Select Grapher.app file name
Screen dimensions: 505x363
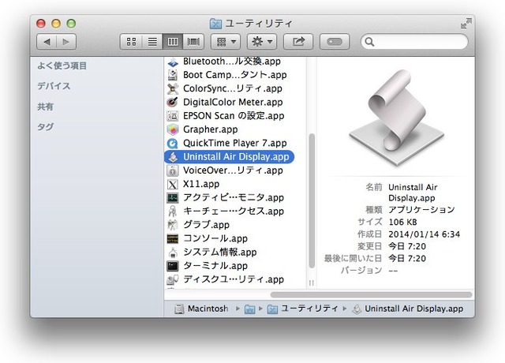pos(211,129)
